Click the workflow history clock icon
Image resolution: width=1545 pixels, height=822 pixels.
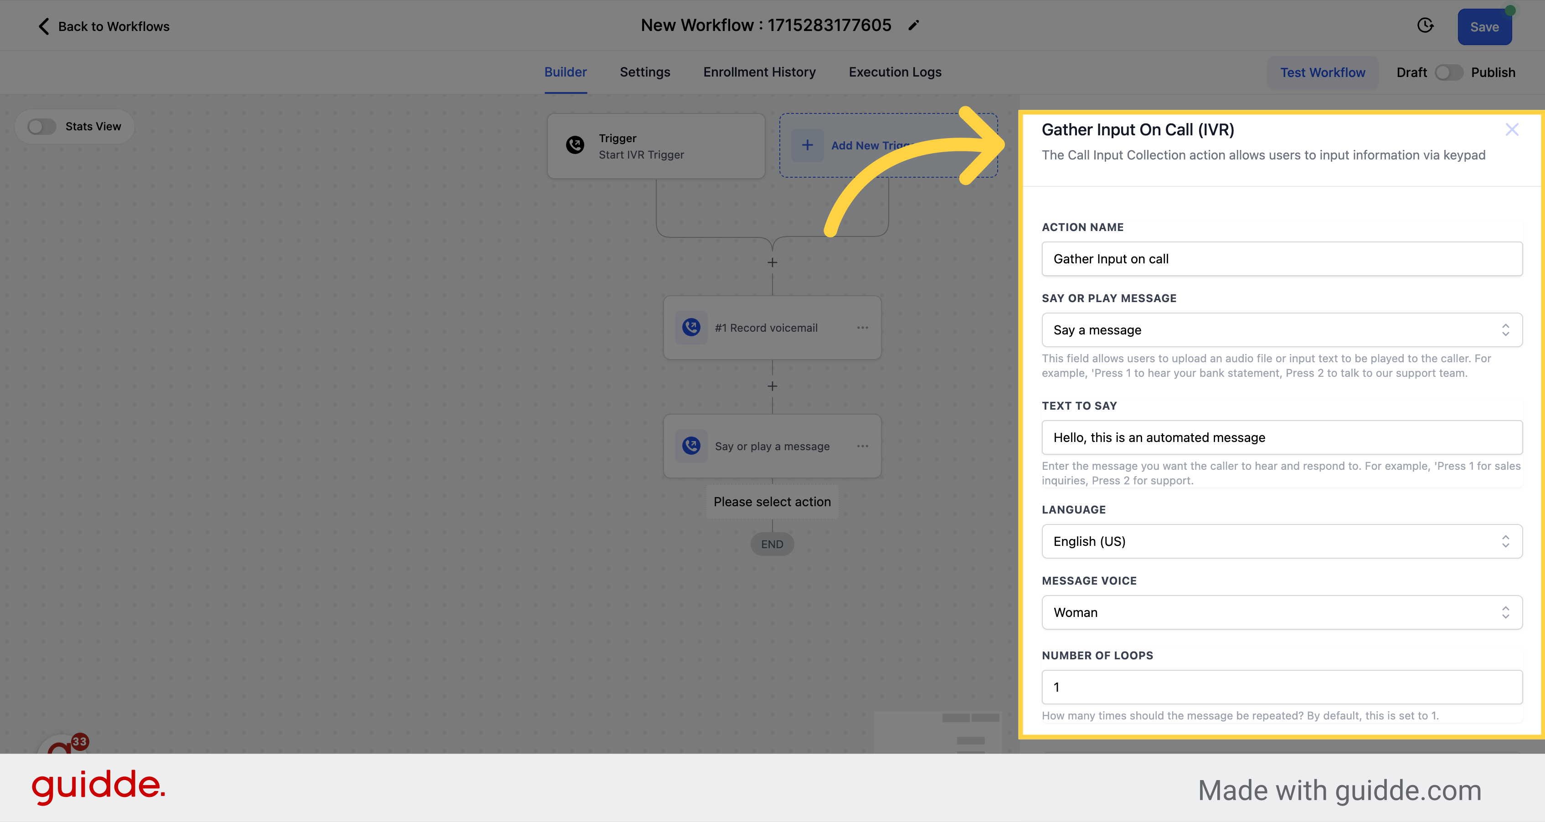(x=1426, y=26)
